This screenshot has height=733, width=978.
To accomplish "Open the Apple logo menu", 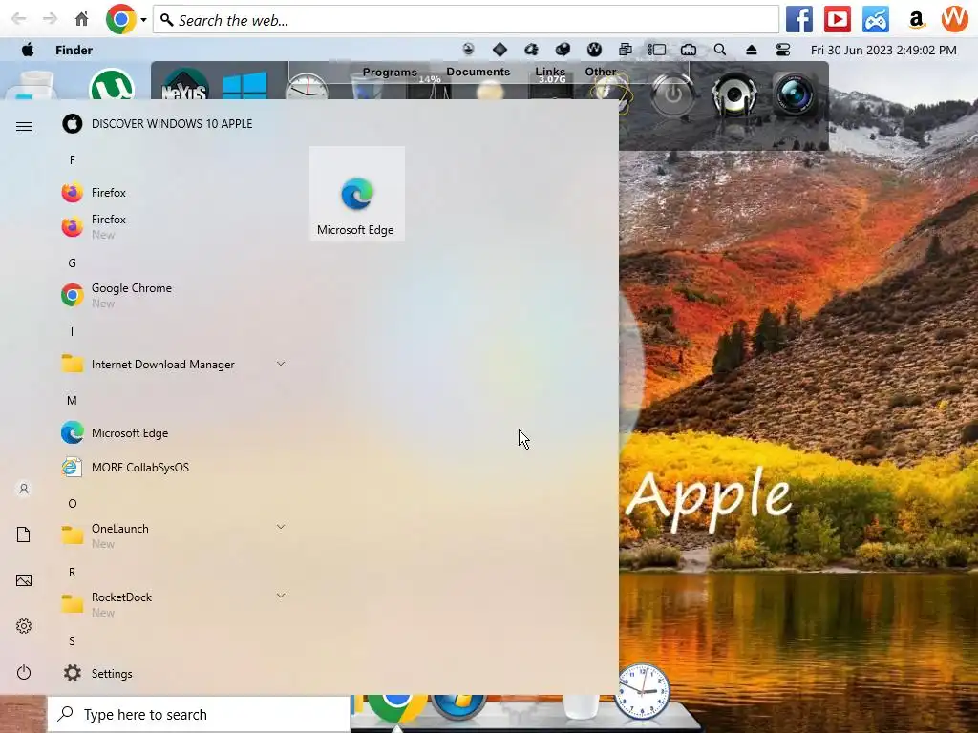I will [x=28, y=50].
